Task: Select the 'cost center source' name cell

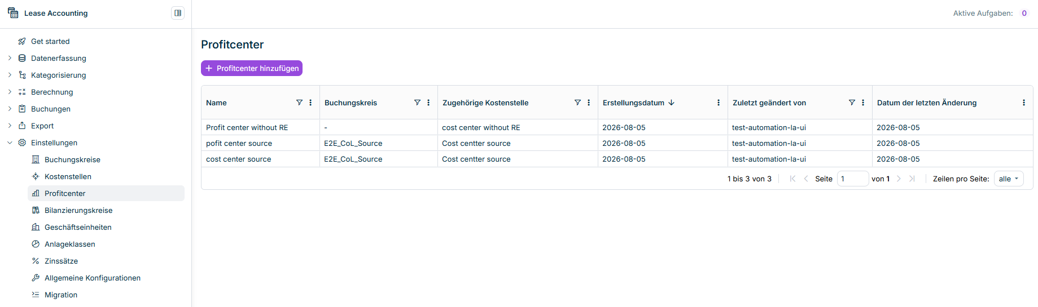Action: (x=261, y=159)
